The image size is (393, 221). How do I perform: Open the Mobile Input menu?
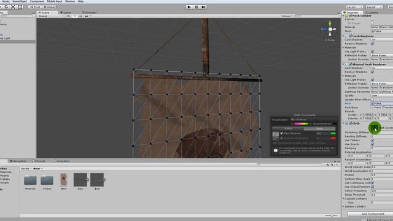coord(55,1)
